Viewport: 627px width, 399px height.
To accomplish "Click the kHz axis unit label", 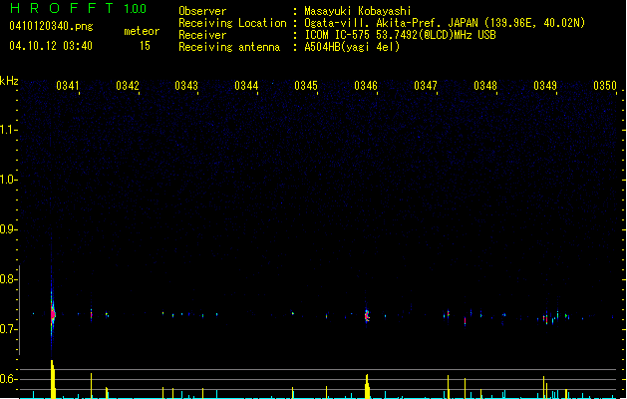I will pyautogui.click(x=9, y=81).
